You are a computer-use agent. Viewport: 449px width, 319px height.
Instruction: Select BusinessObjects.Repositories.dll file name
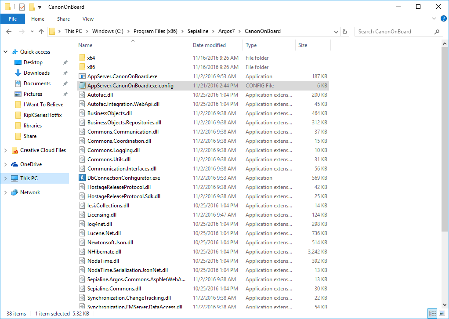124,123
